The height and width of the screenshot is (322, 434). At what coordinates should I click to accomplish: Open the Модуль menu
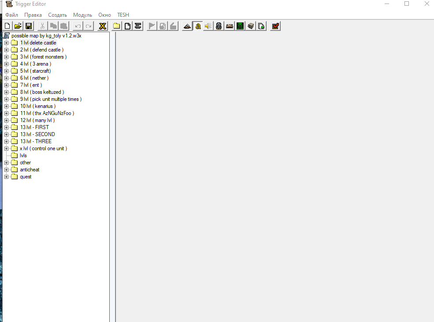(x=82, y=15)
